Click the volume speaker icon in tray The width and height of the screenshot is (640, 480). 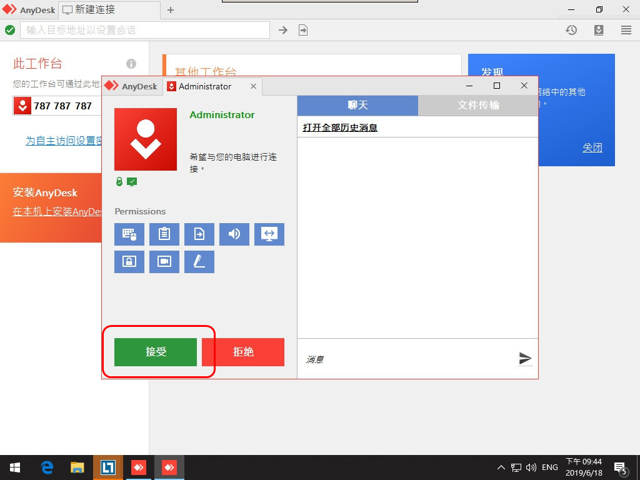[531, 467]
